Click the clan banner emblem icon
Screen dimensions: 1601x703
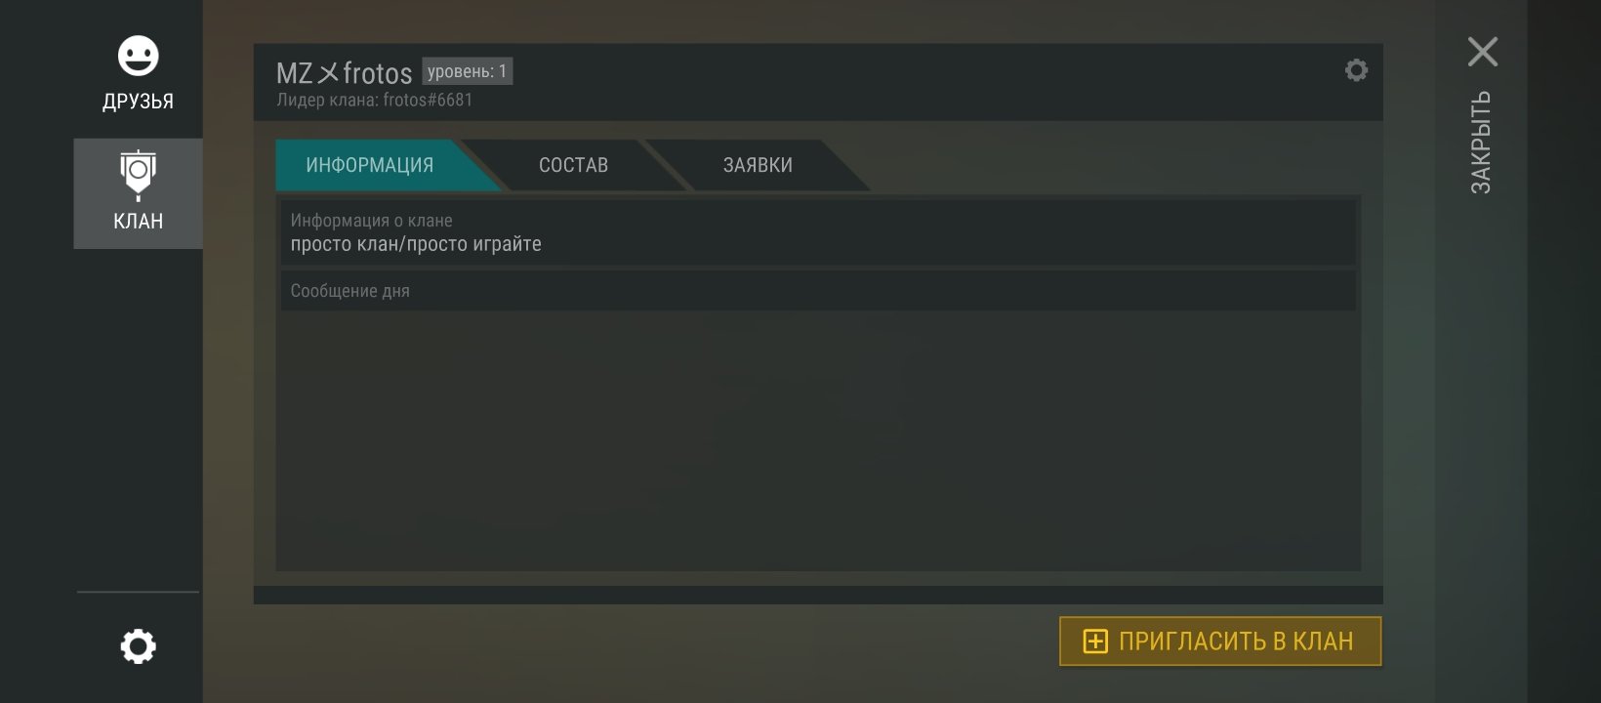coord(138,175)
